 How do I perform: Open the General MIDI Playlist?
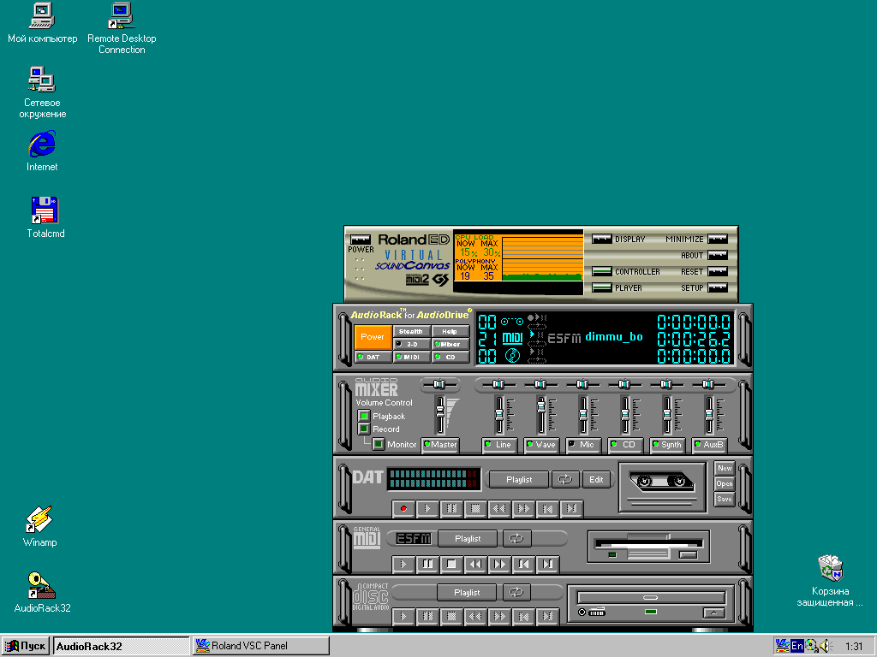[x=468, y=539]
